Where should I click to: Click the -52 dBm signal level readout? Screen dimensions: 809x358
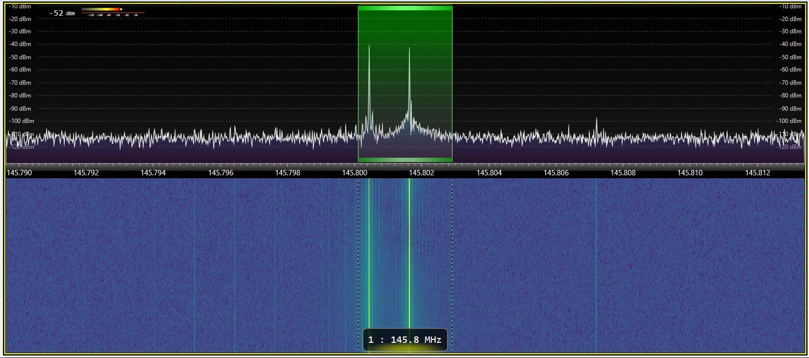62,13
